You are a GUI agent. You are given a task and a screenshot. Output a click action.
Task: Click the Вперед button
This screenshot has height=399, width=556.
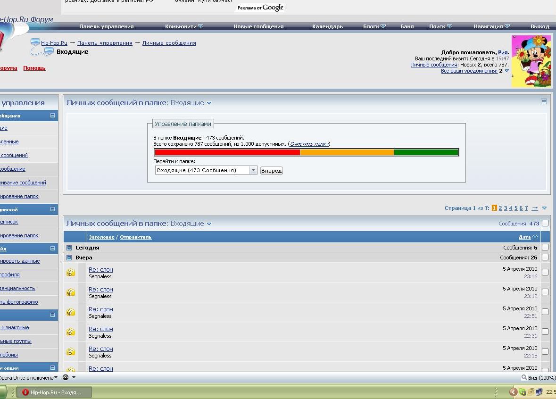point(271,171)
